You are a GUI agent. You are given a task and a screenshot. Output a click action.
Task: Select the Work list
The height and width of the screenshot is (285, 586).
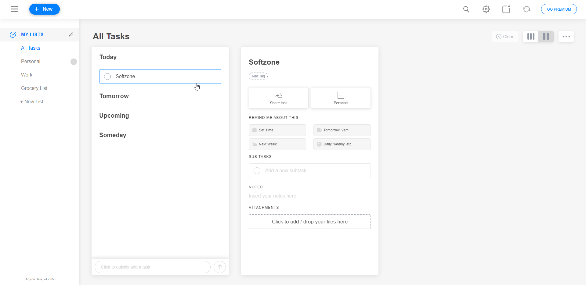click(27, 75)
